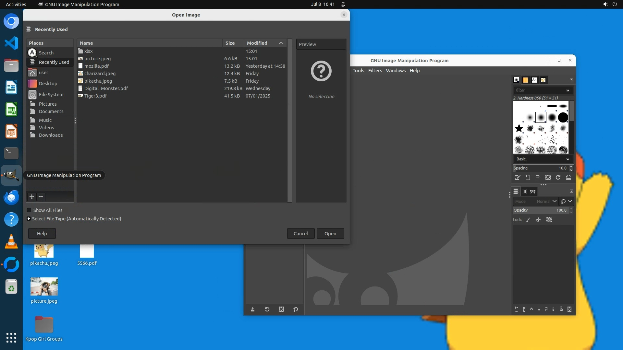The height and width of the screenshot is (350, 623).
Task: Toggle Lock pixels brush icon
Action: pyautogui.click(x=528, y=220)
